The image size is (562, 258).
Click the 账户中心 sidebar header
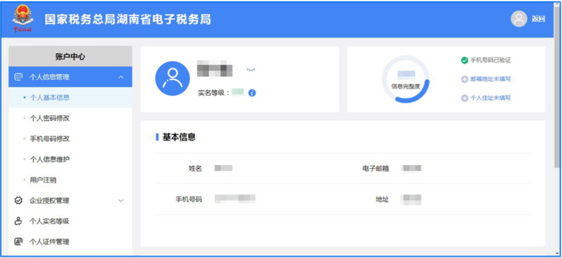tap(70, 57)
